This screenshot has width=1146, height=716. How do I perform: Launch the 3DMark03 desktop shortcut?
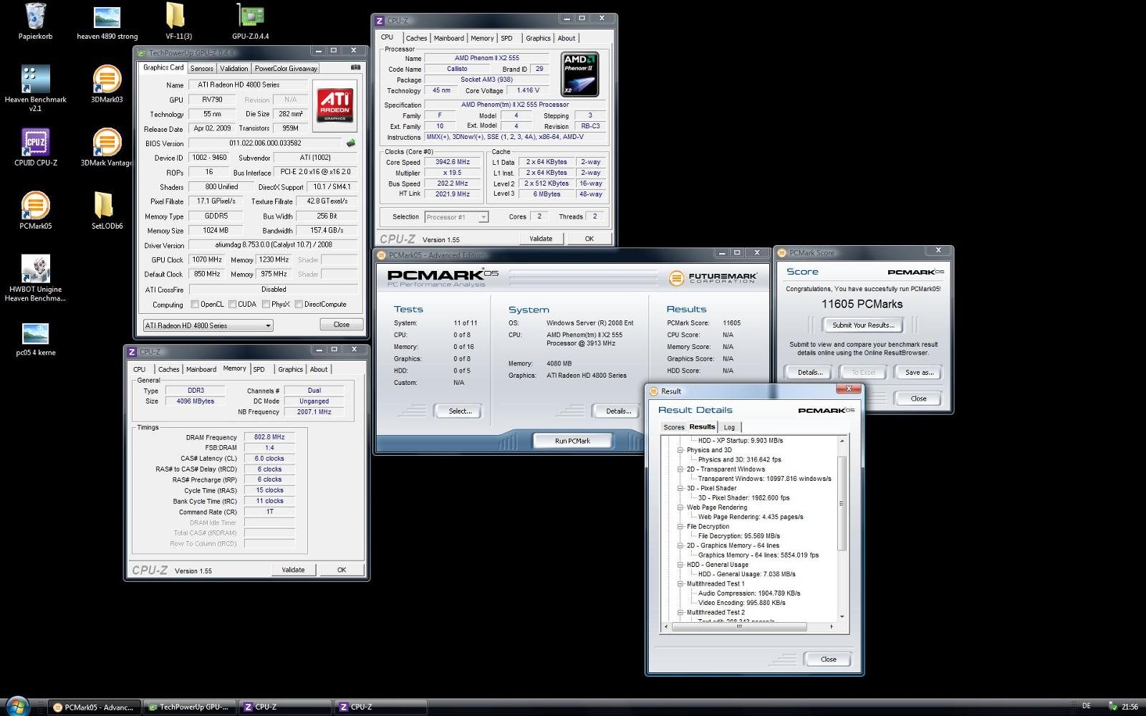107,85
